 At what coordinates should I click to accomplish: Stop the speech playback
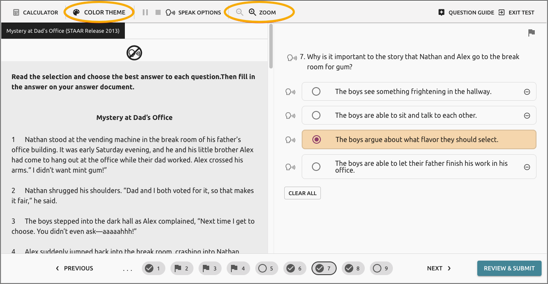158,12
